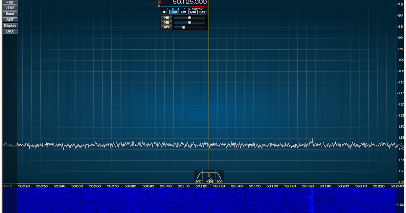This screenshot has width=406, height=213.
Task: Enable the NR noise reduction
Action: coord(166,22)
